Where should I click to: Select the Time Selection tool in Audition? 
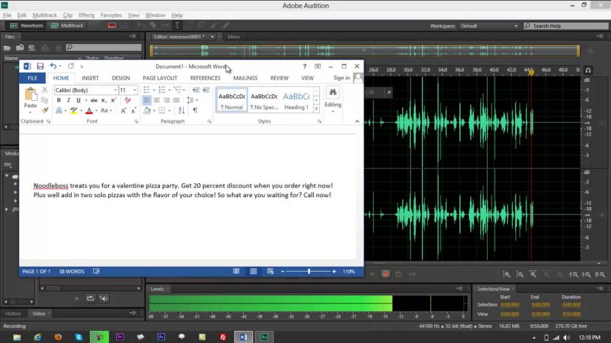pyautogui.click(x=177, y=26)
